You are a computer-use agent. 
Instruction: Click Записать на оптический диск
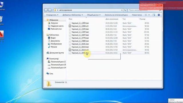(x=116, y=15)
